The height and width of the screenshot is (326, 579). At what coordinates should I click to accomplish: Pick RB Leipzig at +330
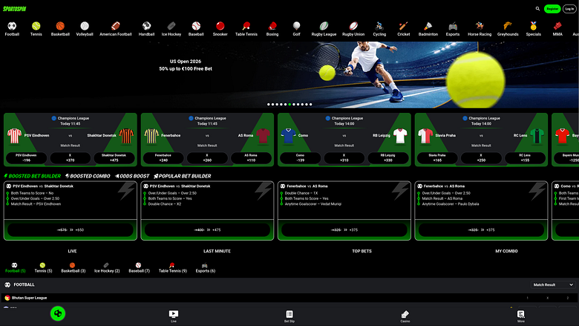[388, 158]
